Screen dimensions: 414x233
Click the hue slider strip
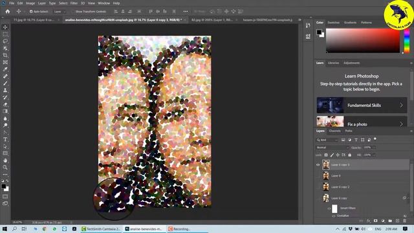coord(407,40)
